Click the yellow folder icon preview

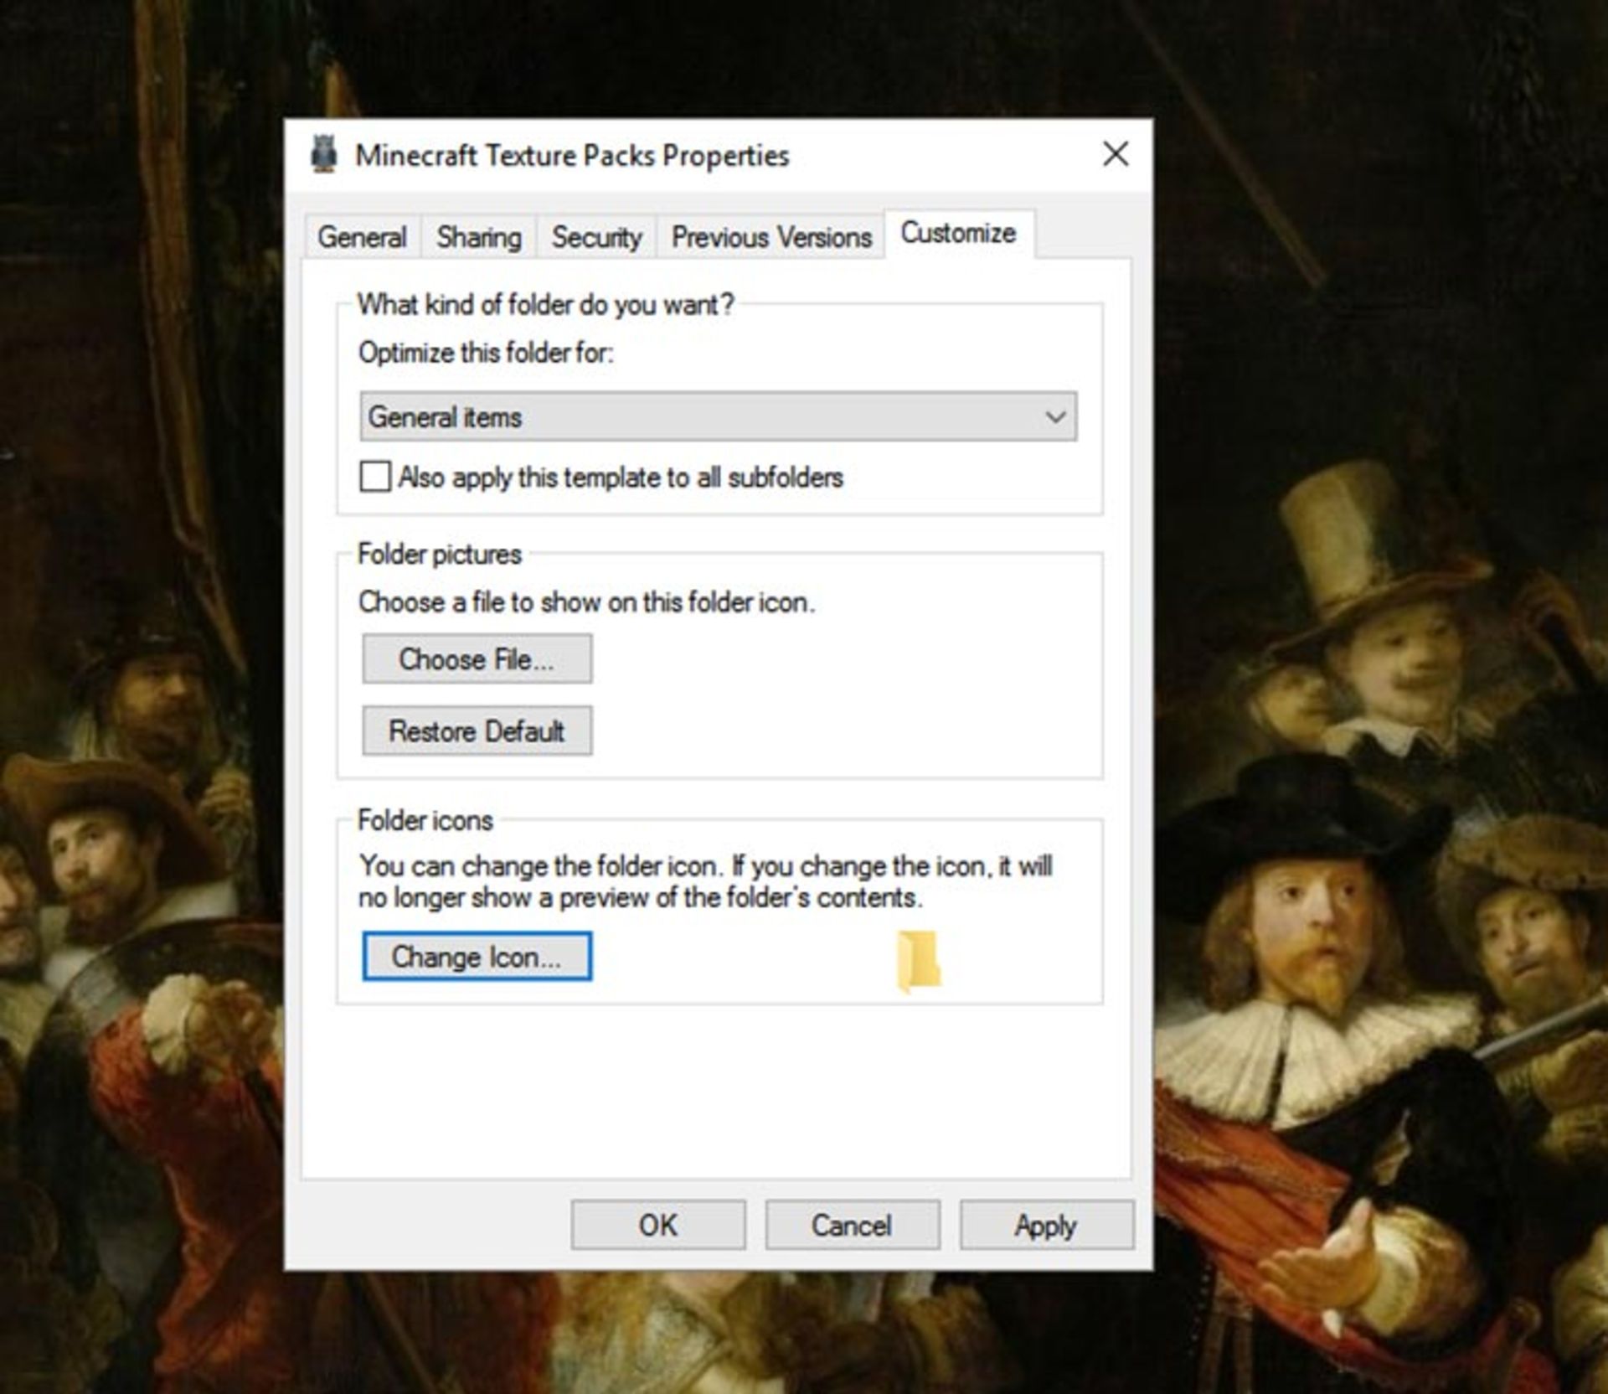pyautogui.click(x=919, y=961)
